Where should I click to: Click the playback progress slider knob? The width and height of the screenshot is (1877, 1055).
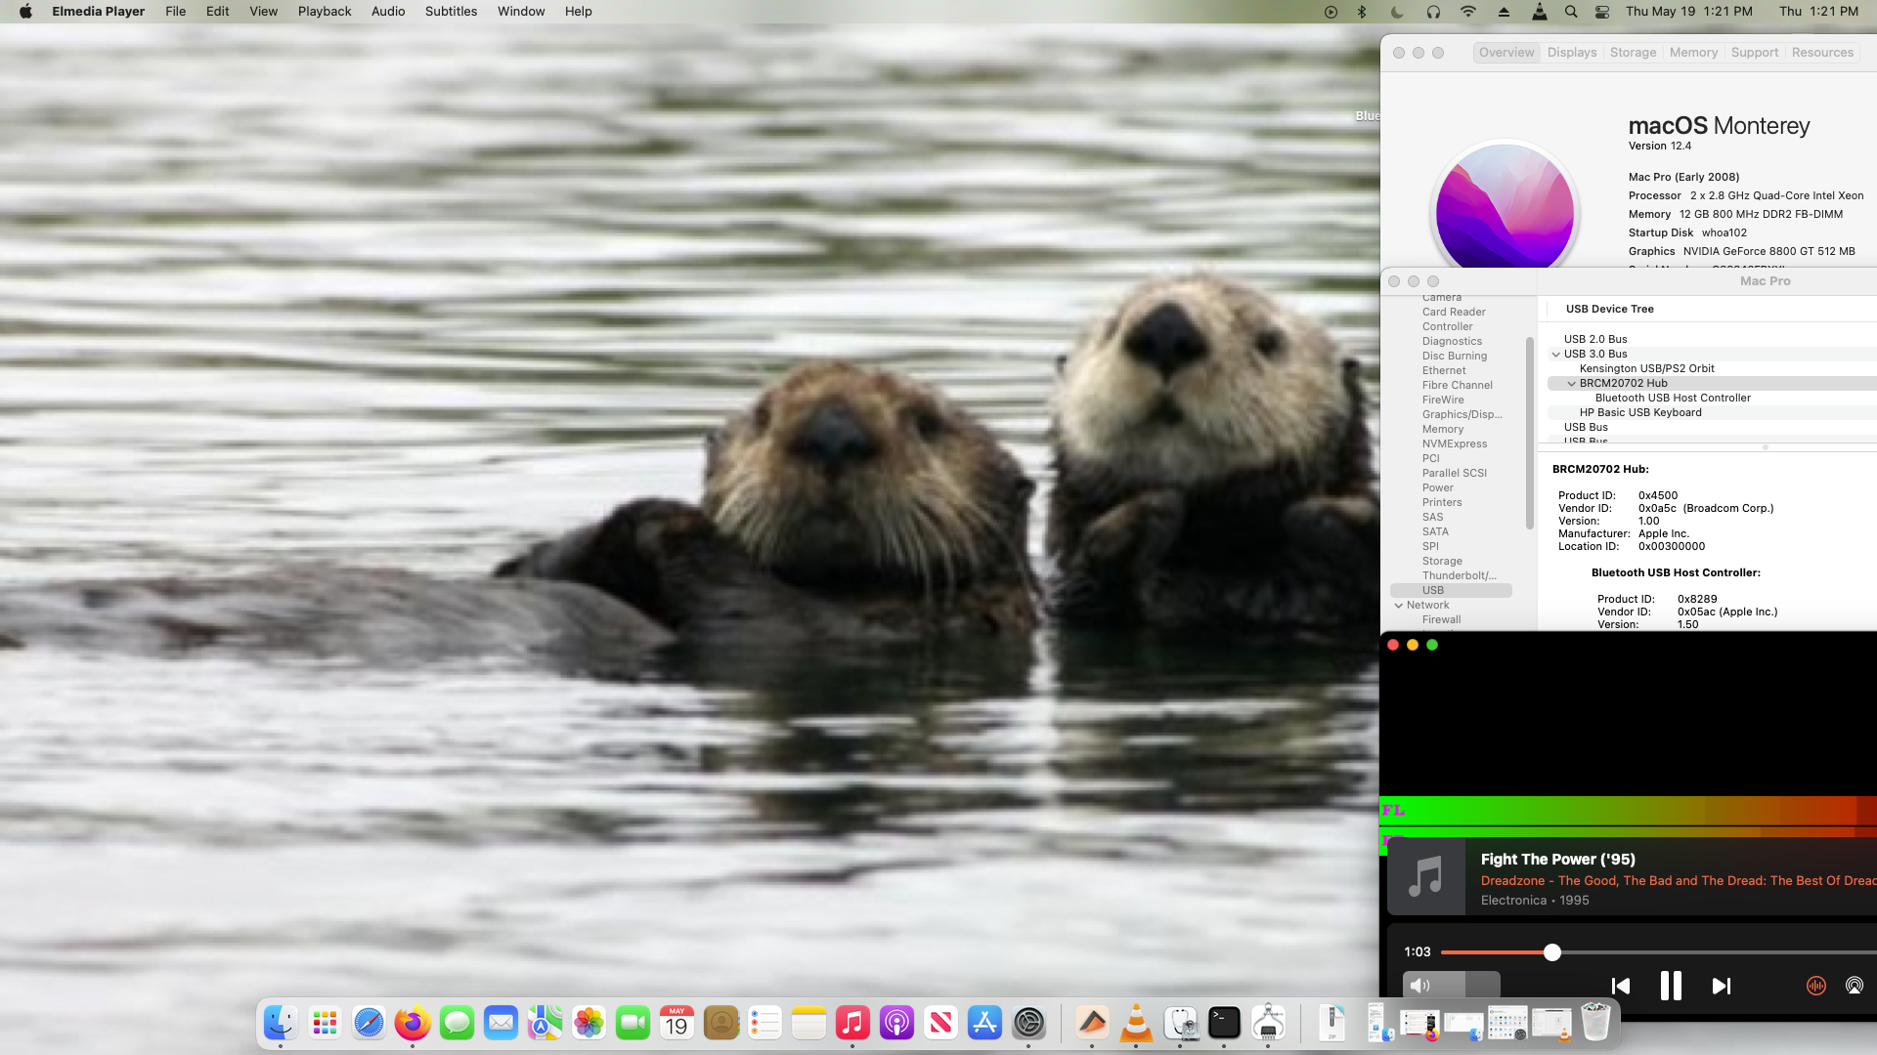(x=1551, y=952)
